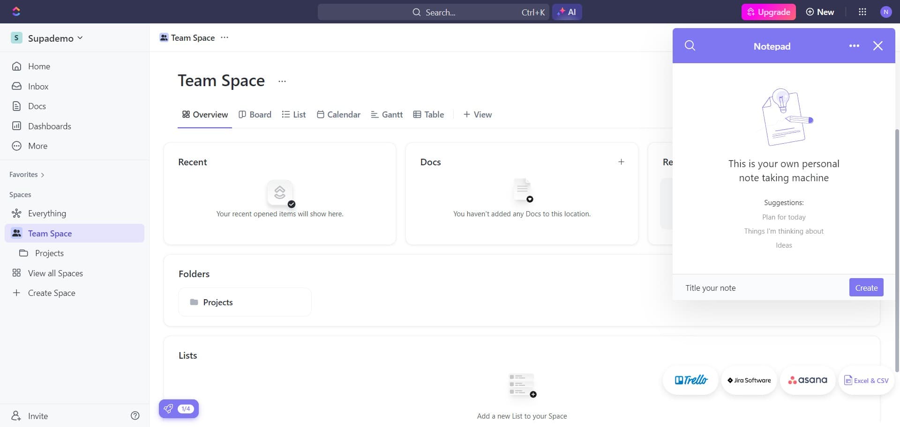Open Inbox from the sidebar

click(38, 87)
